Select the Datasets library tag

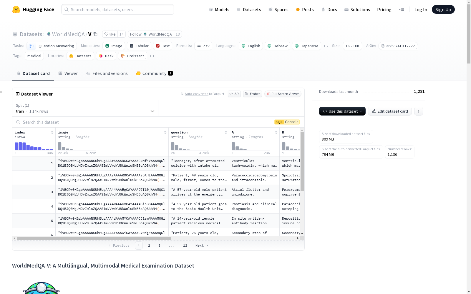pos(80,56)
